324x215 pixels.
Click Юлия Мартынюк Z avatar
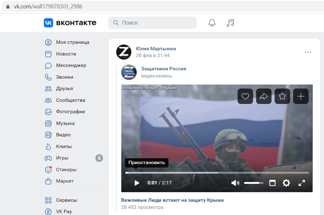[124, 52]
